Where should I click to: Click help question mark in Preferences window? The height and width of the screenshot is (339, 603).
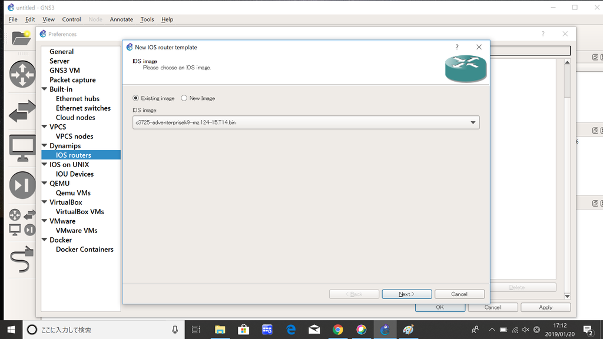coord(543,34)
